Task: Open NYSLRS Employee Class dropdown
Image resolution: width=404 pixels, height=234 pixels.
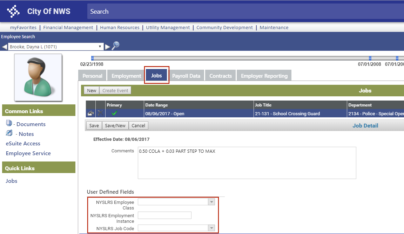Action: tap(211, 202)
